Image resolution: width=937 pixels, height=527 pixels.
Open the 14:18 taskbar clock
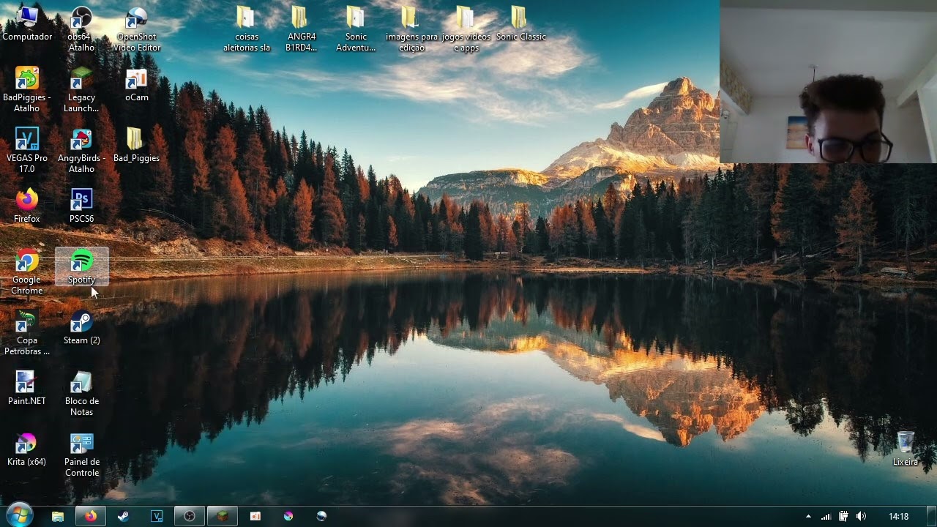pos(898,517)
